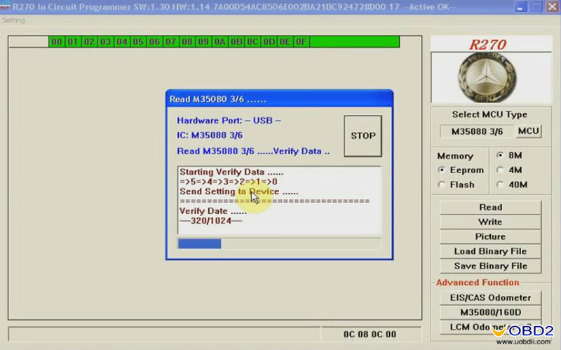Click the M35080 3/6 MCU type field
The width and height of the screenshot is (561, 350).
click(x=477, y=131)
